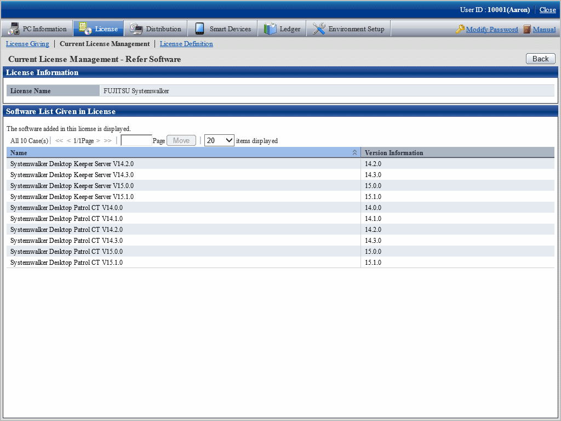The width and height of the screenshot is (561, 421).
Task: Click the User ID 10001(Aaron) text
Action: pyautogui.click(x=495, y=10)
